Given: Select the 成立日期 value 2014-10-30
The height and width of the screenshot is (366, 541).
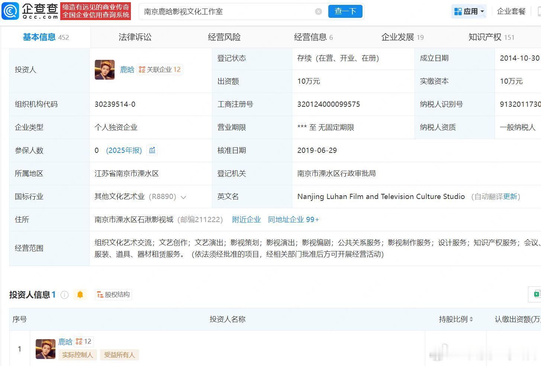Looking at the screenshot, I should click(519, 58).
